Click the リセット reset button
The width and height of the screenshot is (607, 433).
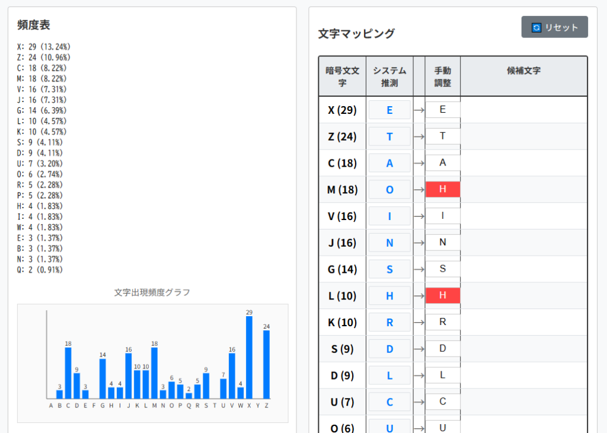[554, 27]
